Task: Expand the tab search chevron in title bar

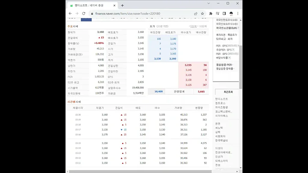Action: (209, 3)
